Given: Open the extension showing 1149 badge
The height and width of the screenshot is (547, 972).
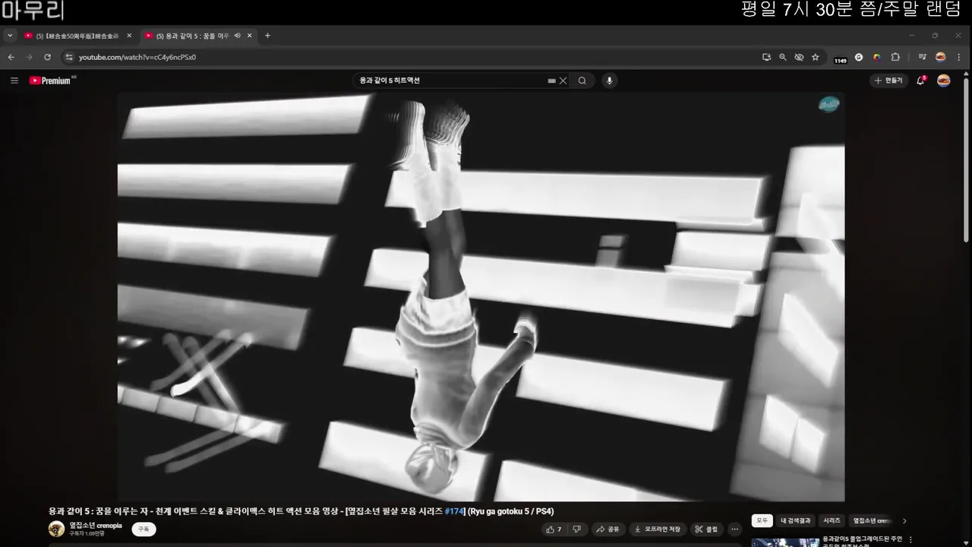Looking at the screenshot, I should click(840, 58).
